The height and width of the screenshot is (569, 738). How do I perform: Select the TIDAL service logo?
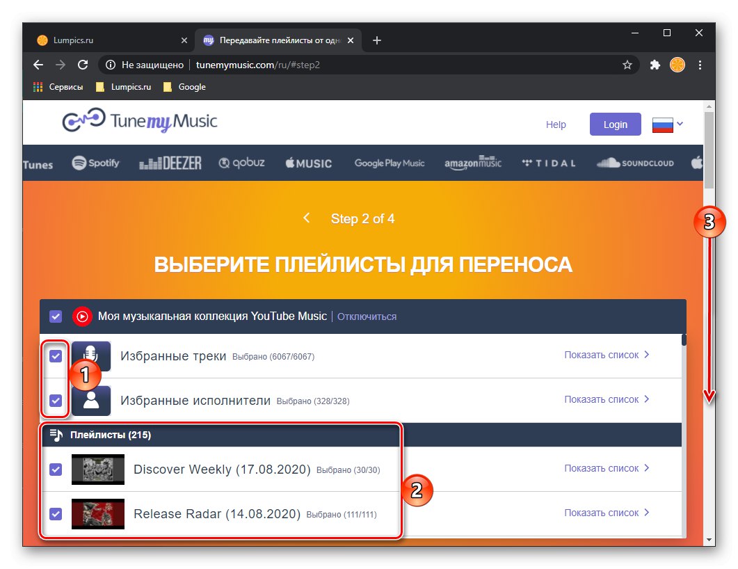(549, 163)
